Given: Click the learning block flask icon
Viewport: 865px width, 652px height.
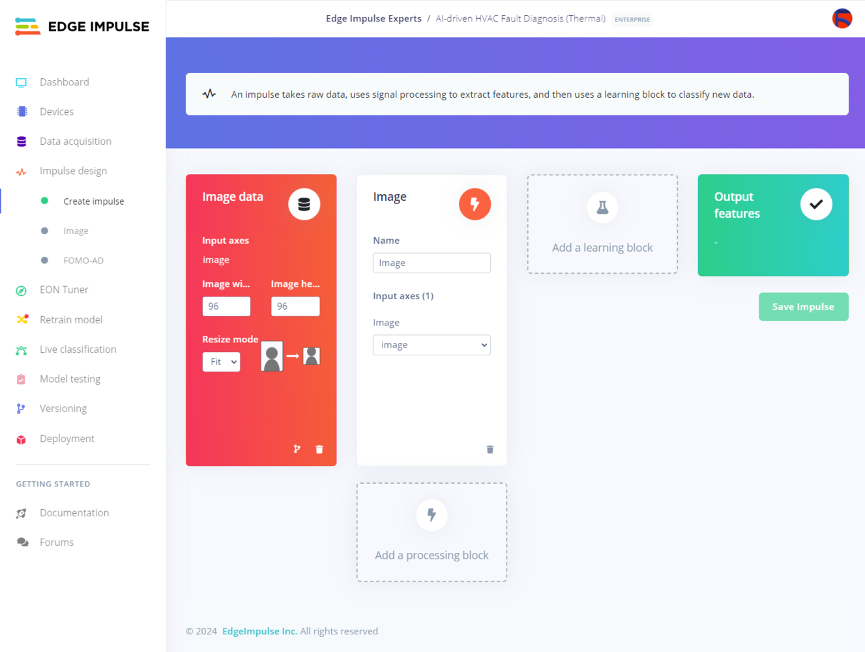Looking at the screenshot, I should coord(602,207).
